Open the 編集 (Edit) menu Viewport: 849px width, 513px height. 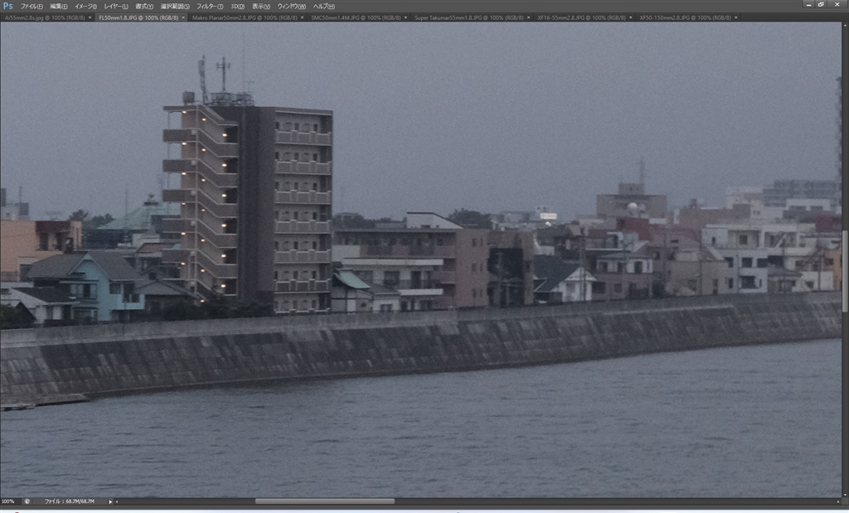tap(59, 7)
